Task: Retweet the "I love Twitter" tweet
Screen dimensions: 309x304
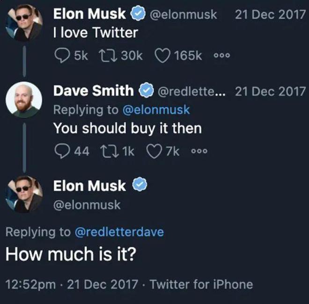Action: pyautogui.click(x=108, y=55)
